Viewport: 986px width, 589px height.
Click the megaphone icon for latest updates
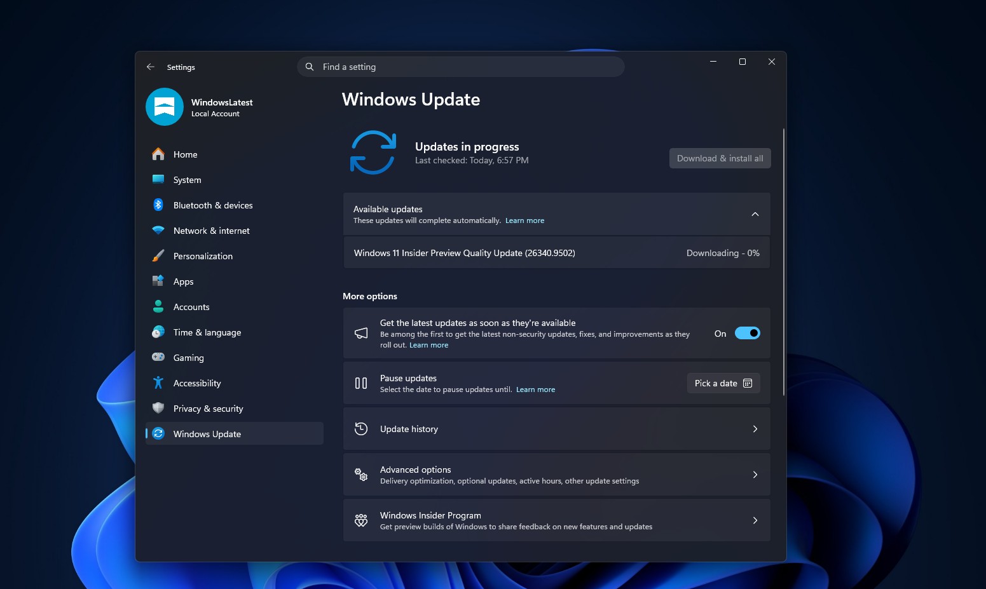coord(361,333)
